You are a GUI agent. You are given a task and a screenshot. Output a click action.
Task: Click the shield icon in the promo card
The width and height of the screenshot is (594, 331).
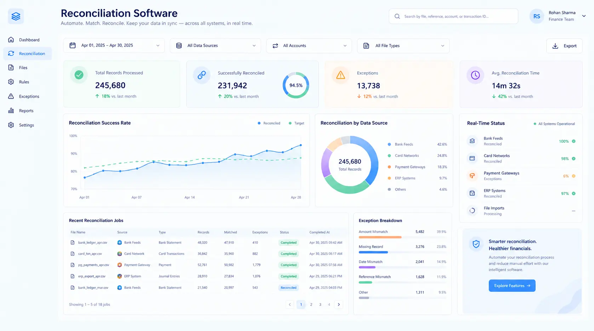[x=476, y=244]
